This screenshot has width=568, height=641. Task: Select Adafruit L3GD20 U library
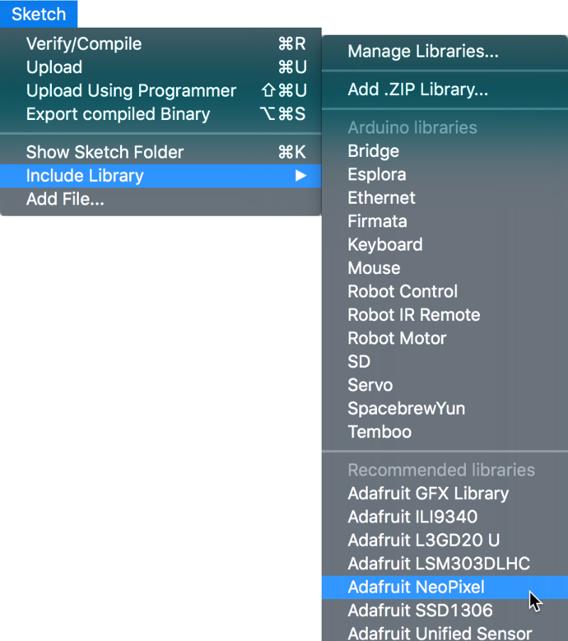pyautogui.click(x=445, y=540)
